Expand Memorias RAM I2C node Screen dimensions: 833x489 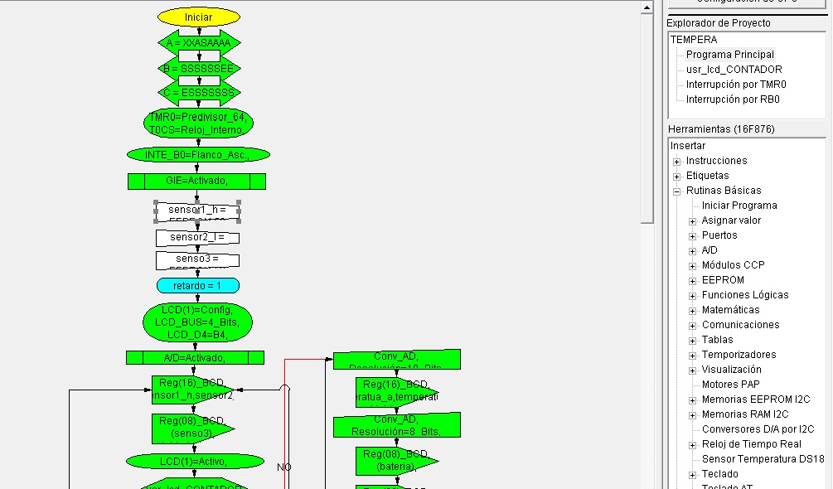click(693, 414)
